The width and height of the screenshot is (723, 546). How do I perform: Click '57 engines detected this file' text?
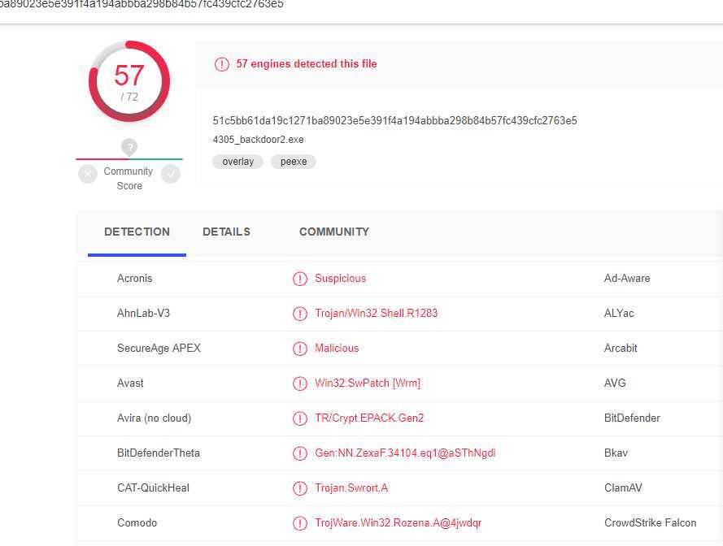[x=307, y=63]
